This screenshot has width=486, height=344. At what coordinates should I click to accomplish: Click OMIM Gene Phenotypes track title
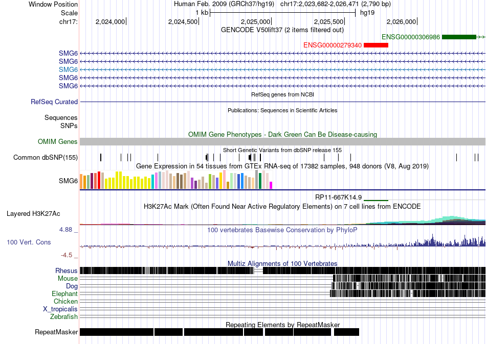(283, 135)
